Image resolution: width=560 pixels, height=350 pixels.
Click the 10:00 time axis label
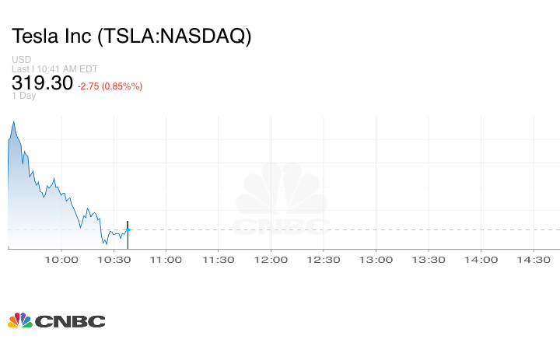[61, 260]
